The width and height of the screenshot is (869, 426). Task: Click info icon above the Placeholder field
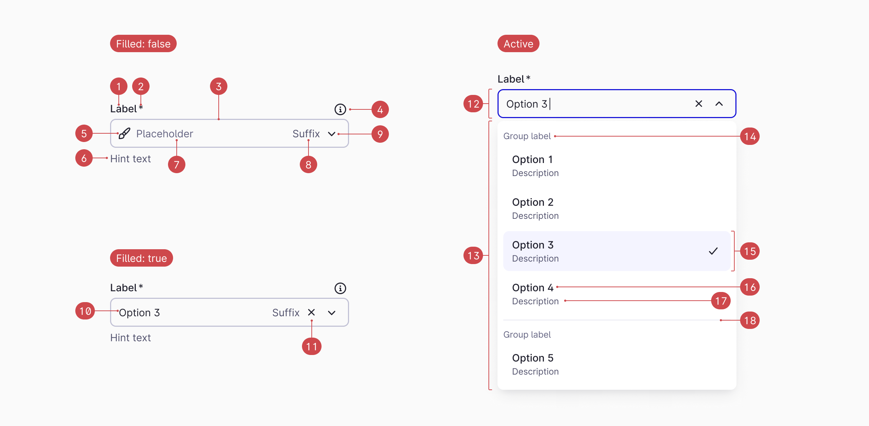tap(340, 109)
